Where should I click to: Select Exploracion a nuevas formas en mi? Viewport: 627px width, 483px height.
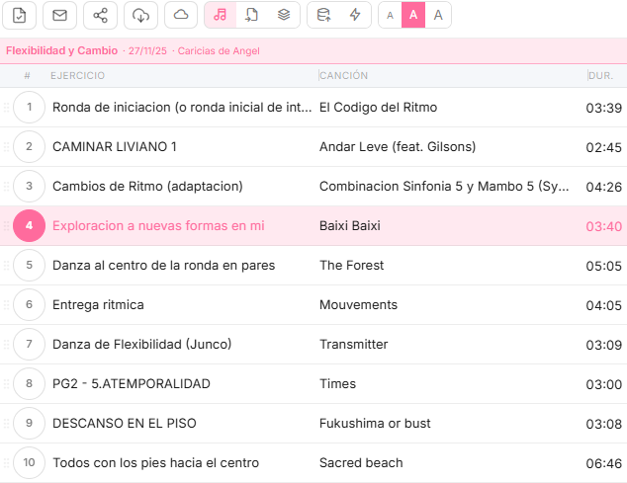158,226
